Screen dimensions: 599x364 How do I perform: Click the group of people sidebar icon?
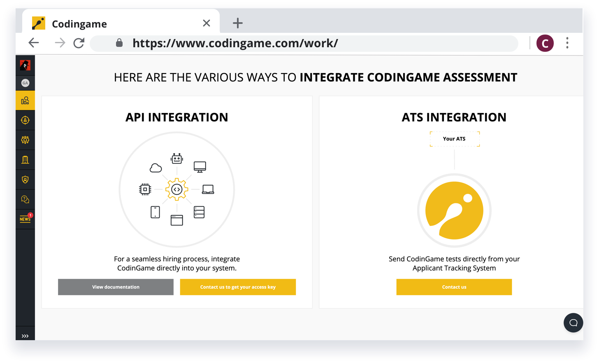click(25, 140)
